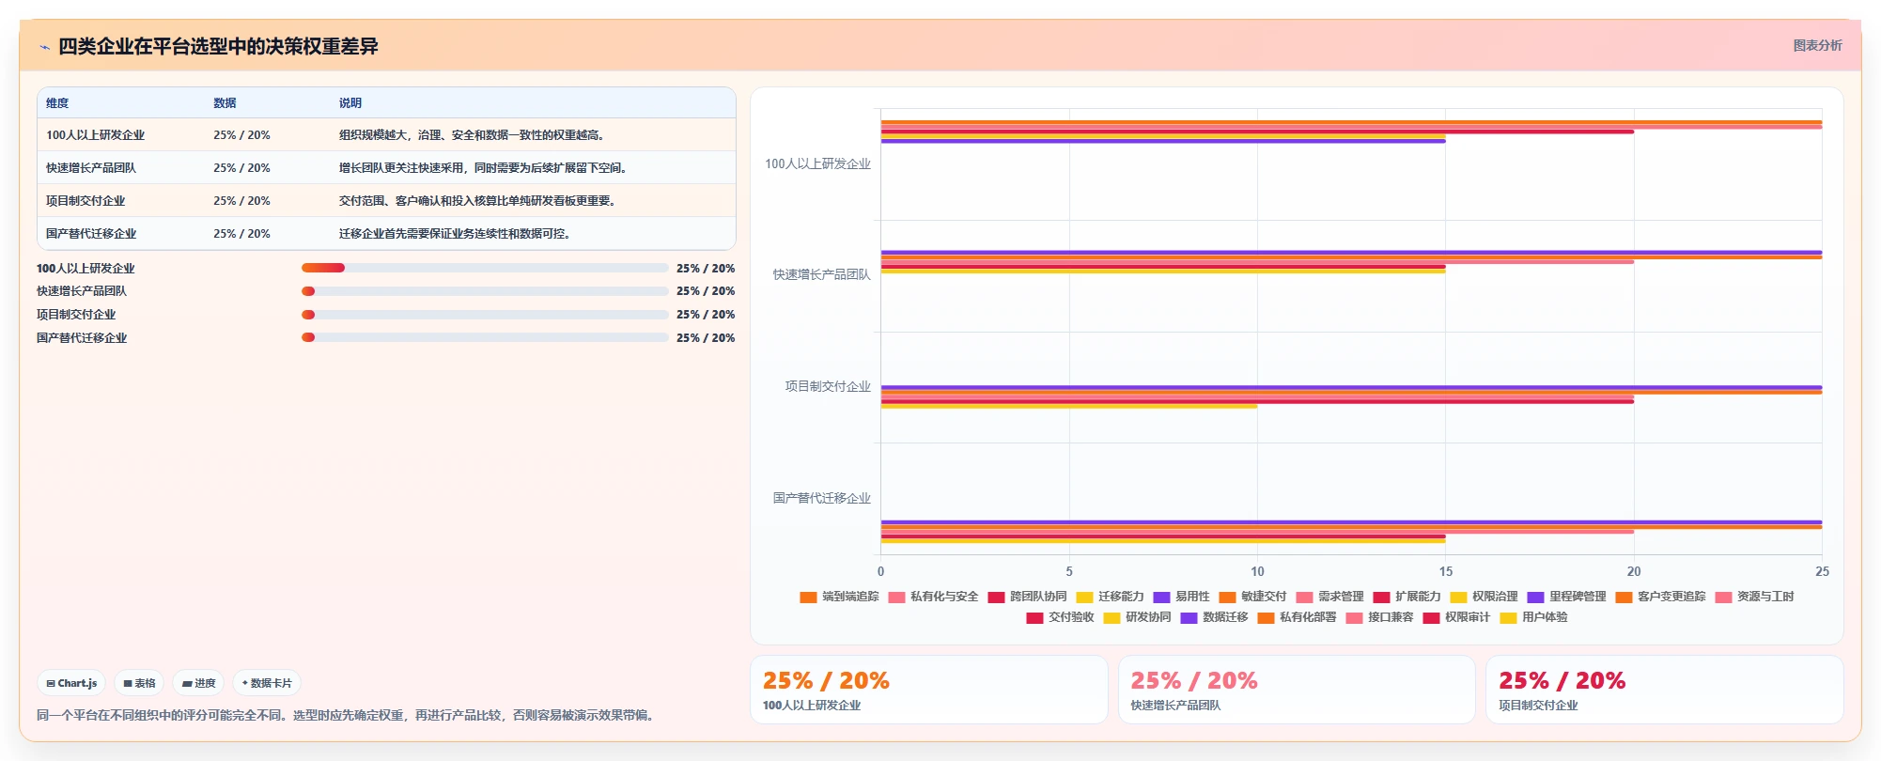Click the 项目制交付企业 progress bar
The width and height of the screenshot is (1881, 761).
[485, 315]
